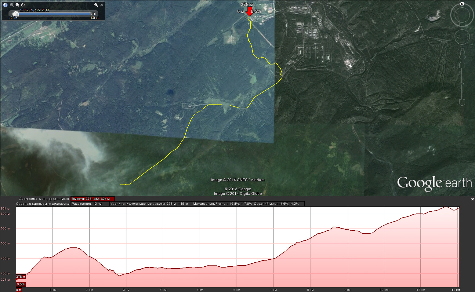Image resolution: width=475 pixels, height=292 pixels.
Task: Click top of the zoom slider
Action: click(462, 65)
